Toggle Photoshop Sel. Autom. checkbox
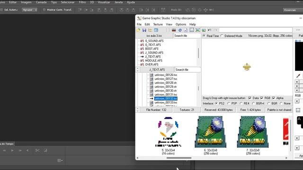Viewport: 303px width, 170px height. (x=1, y=10)
